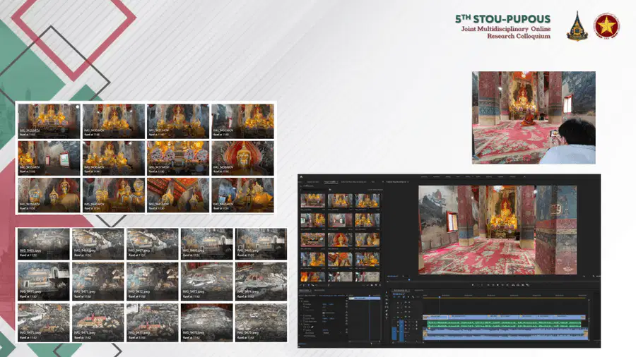Click the round red star emblem logo
Viewport: 636px width, 357px height.
coord(606,26)
